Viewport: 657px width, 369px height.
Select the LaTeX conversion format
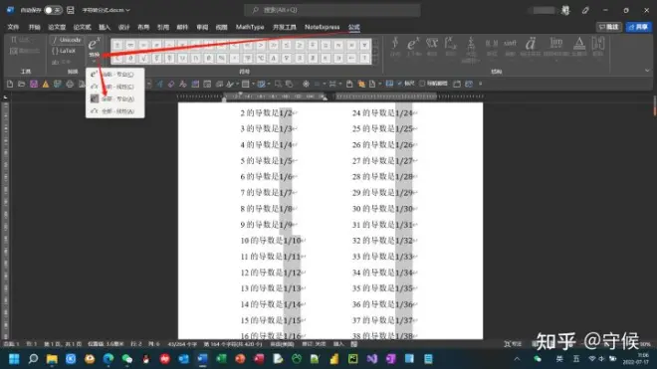pos(64,51)
